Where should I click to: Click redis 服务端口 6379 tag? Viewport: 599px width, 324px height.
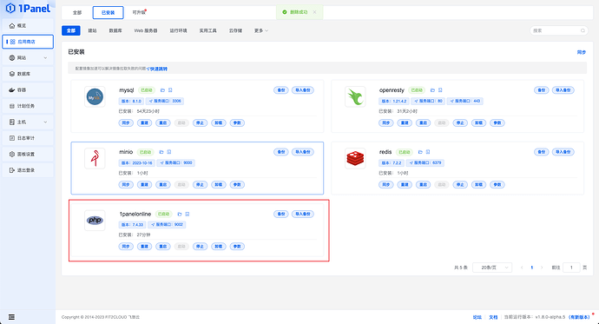coord(425,162)
